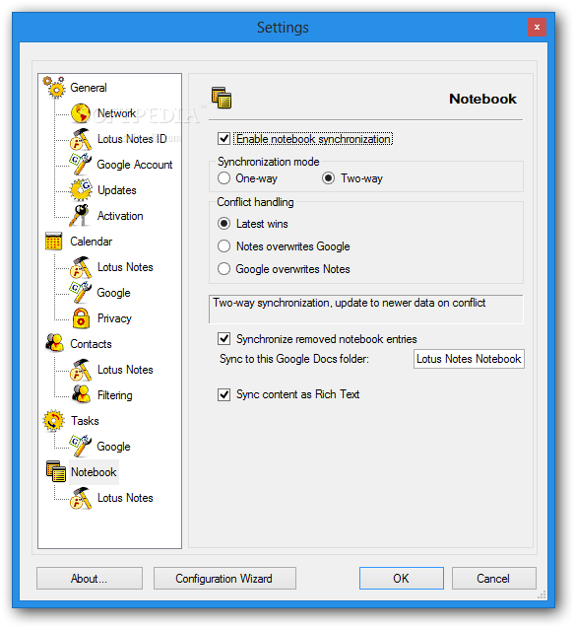Click the calendar grid icon beside Calendar

click(x=53, y=242)
